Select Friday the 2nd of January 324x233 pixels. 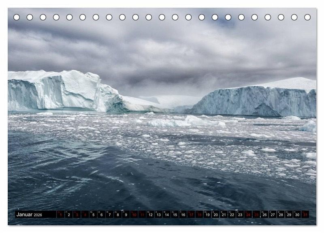coord(68,215)
